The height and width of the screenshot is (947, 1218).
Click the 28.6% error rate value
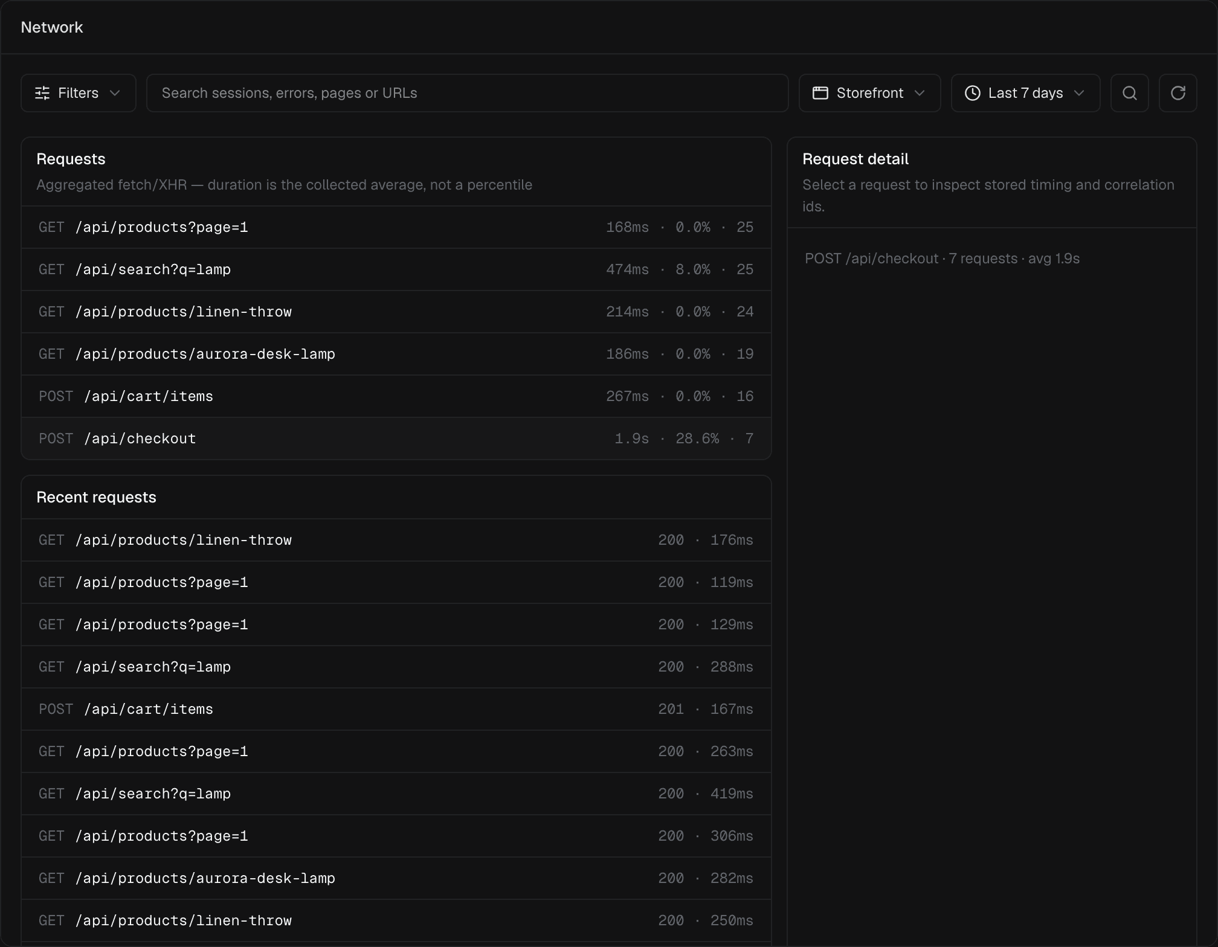click(x=697, y=438)
